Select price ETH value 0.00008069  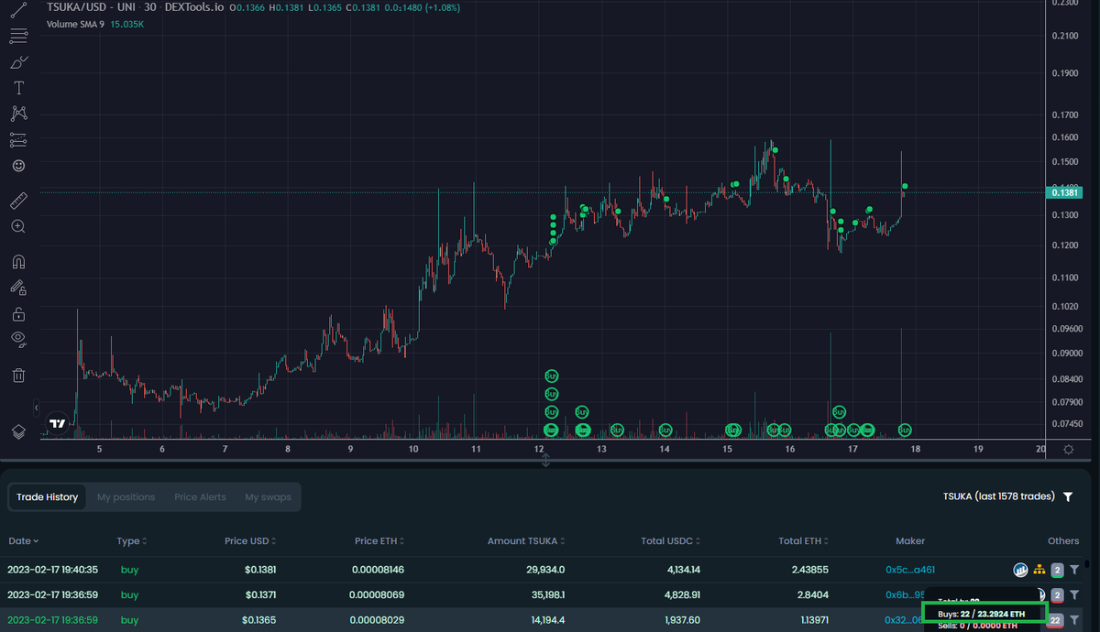379,595
